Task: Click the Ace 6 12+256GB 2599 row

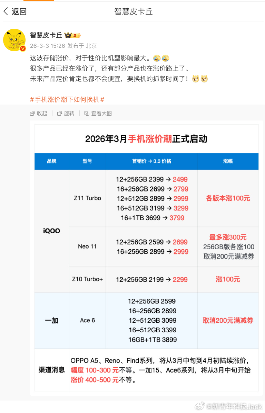Action: (152, 301)
